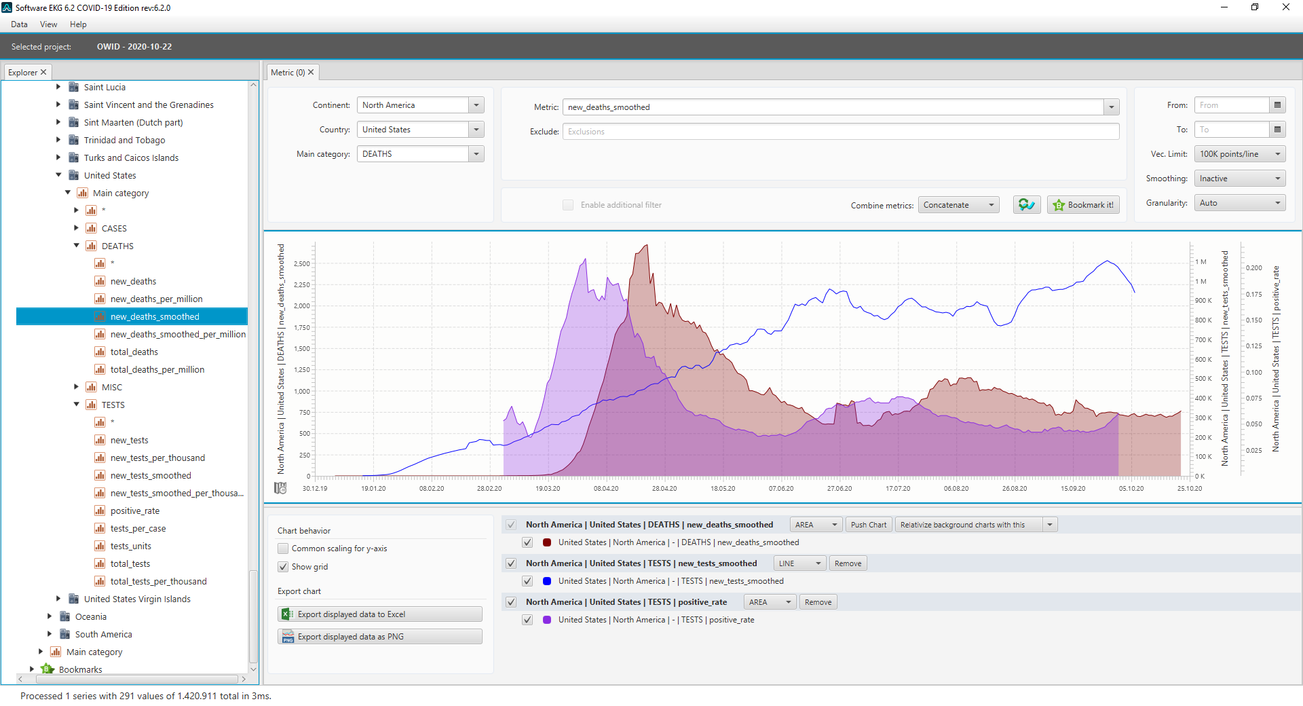Click the Excel icon on the export button

288,614
